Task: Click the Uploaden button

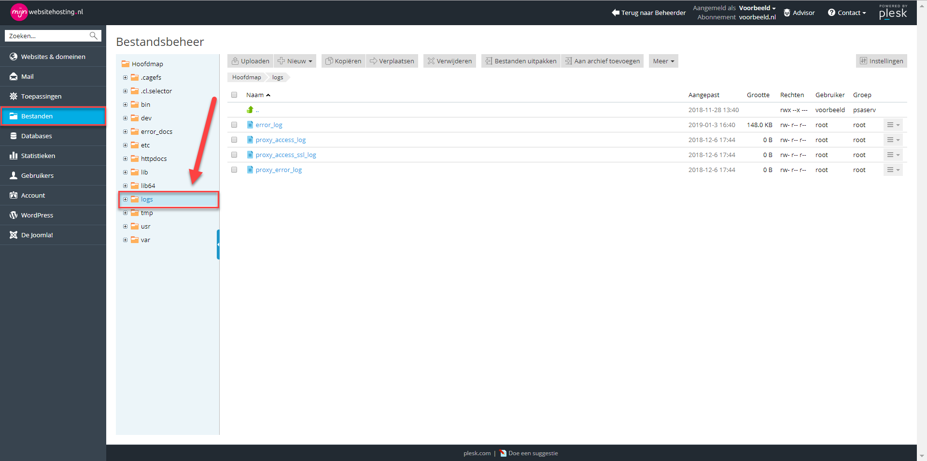Action: tap(250, 61)
